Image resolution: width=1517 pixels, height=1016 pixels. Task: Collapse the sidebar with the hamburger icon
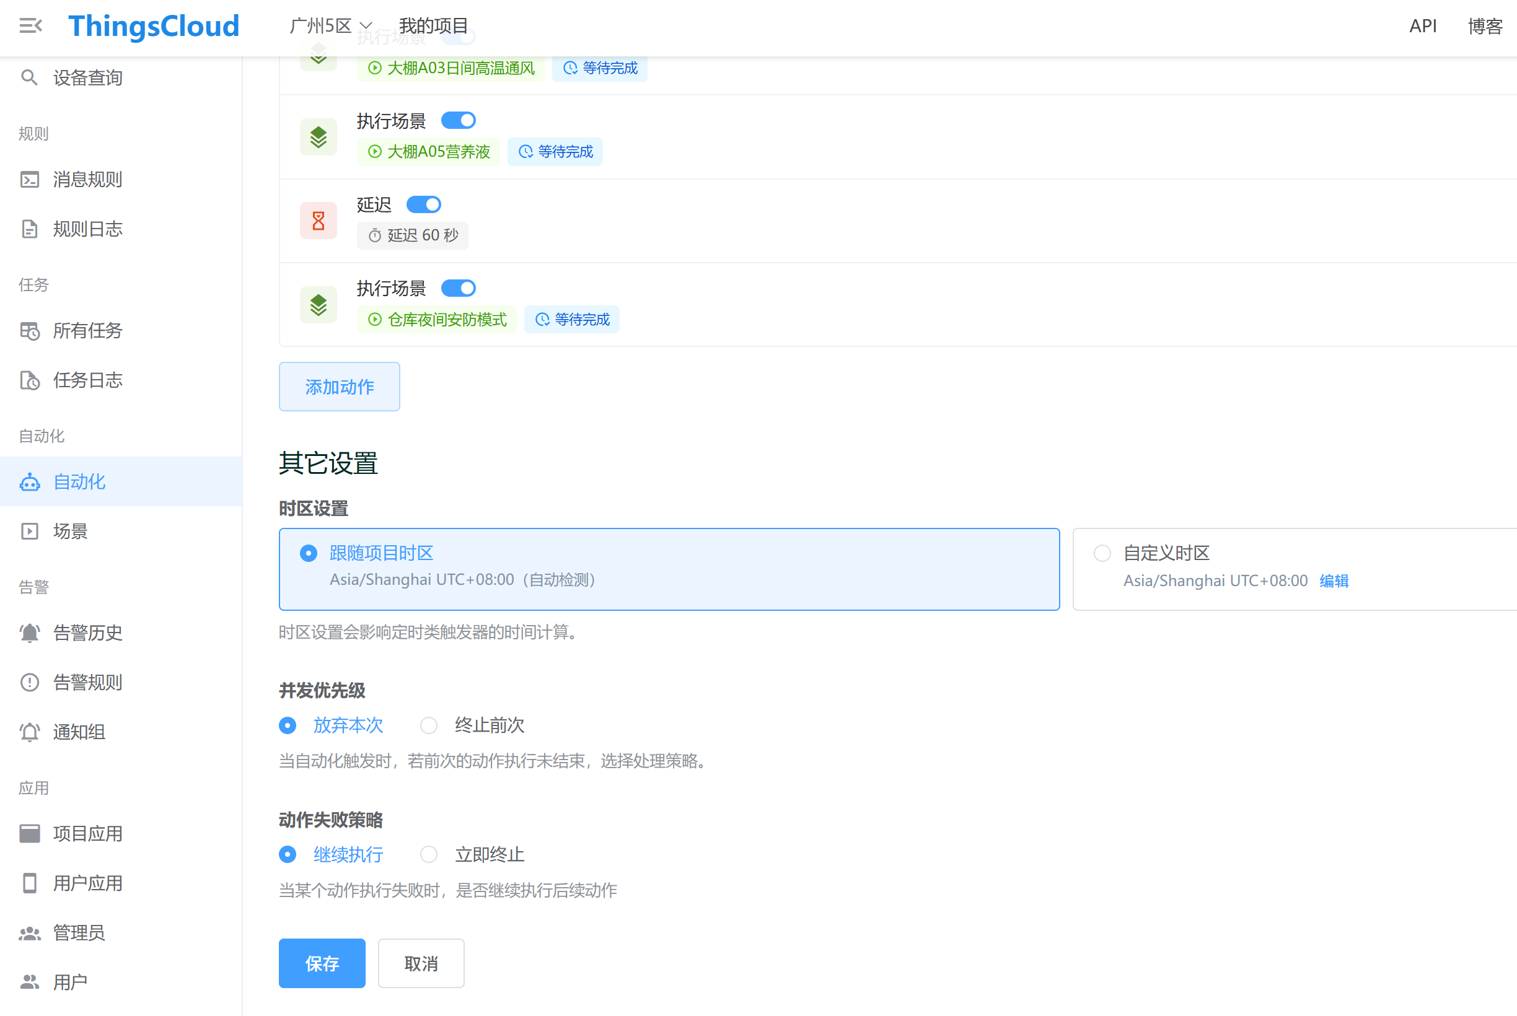pyautogui.click(x=30, y=26)
